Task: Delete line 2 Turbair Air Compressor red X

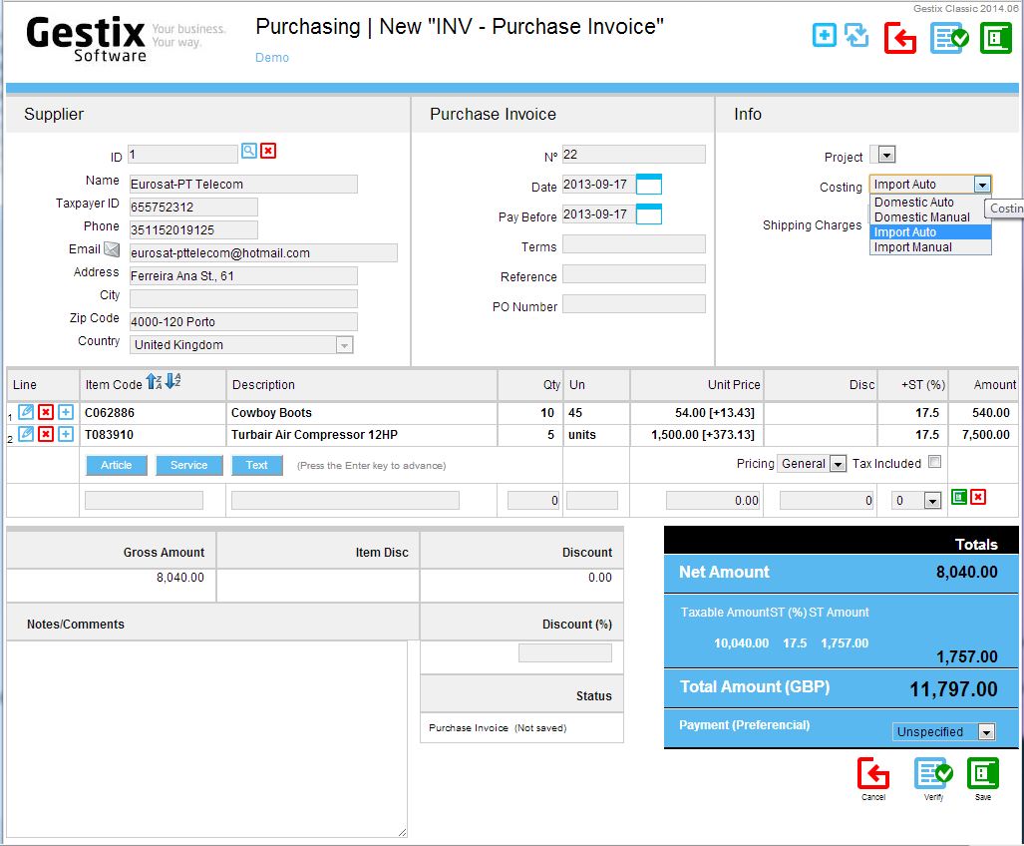Action: pos(46,434)
